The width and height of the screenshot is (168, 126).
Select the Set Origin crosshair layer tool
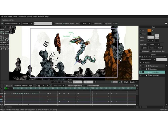tap(3, 38)
